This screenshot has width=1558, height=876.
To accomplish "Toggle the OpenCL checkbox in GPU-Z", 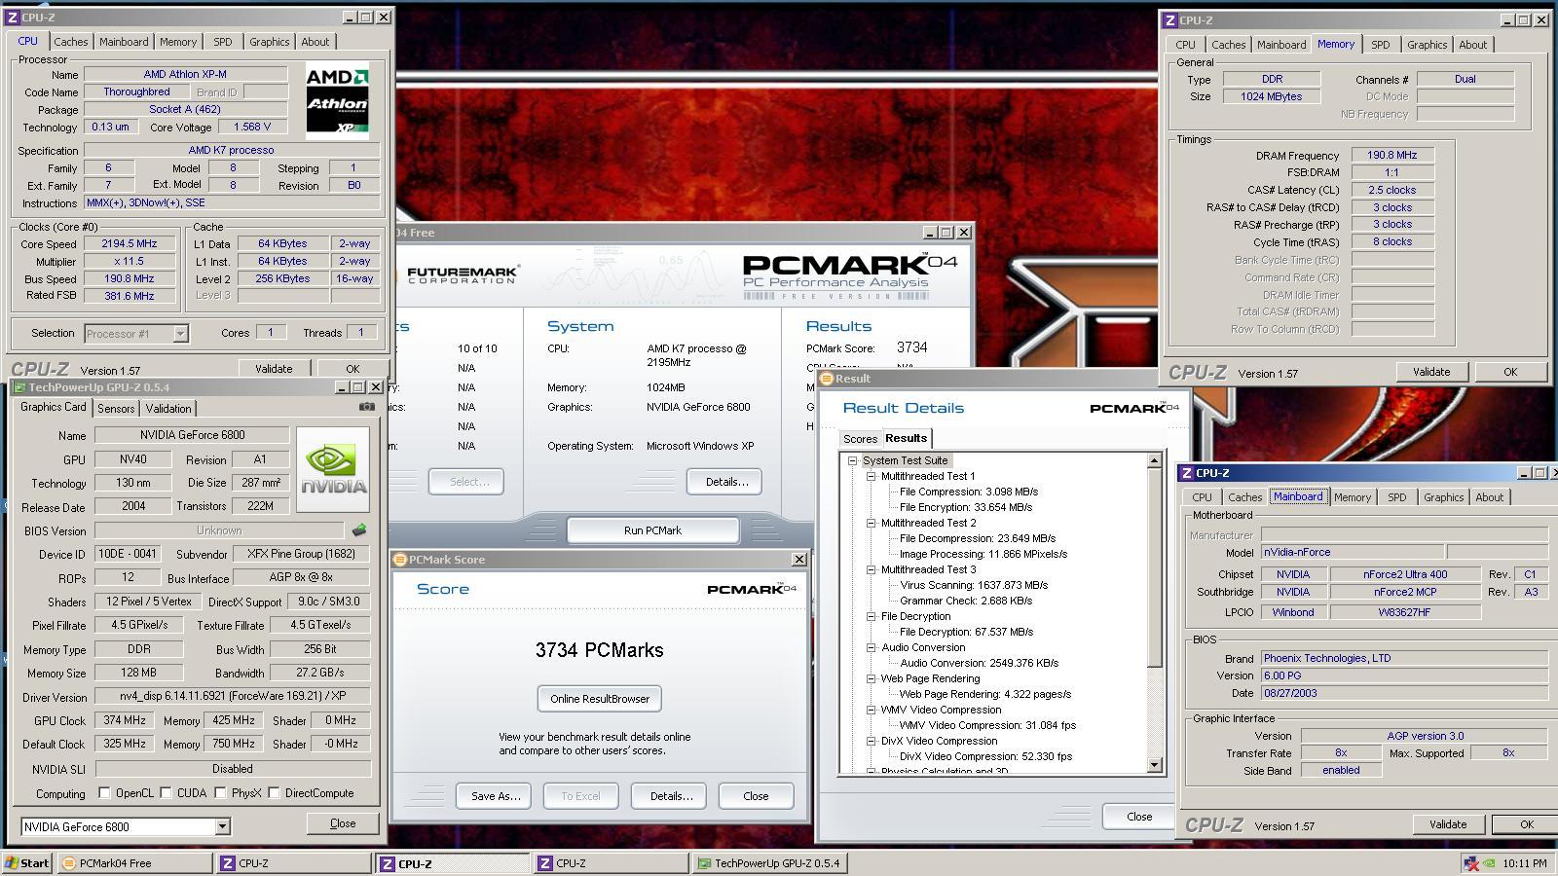I will point(104,793).
